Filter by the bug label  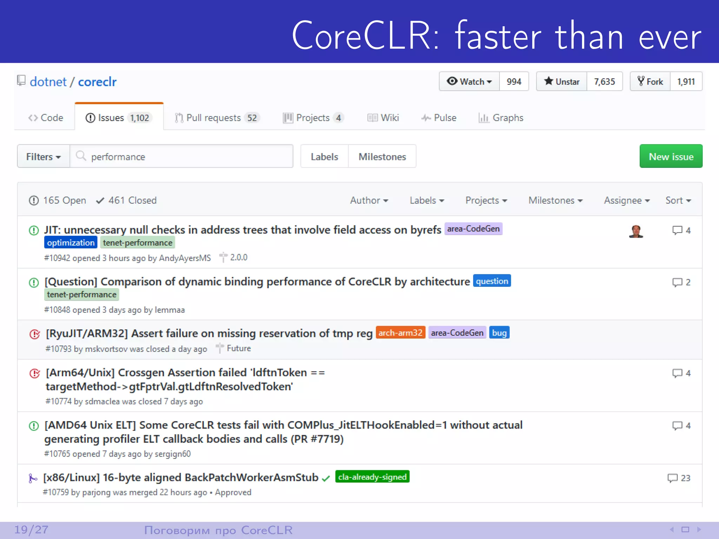499,332
